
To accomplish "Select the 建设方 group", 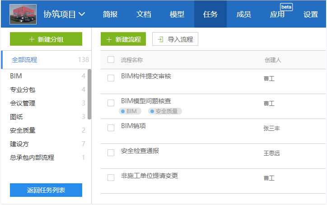I will pyautogui.click(x=47, y=144).
